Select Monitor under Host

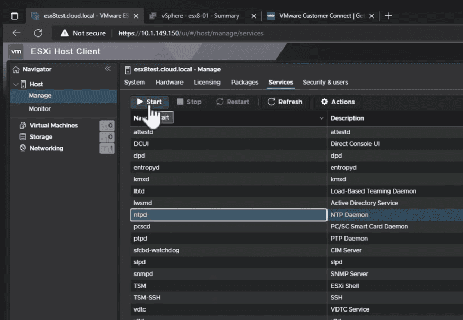tap(40, 109)
